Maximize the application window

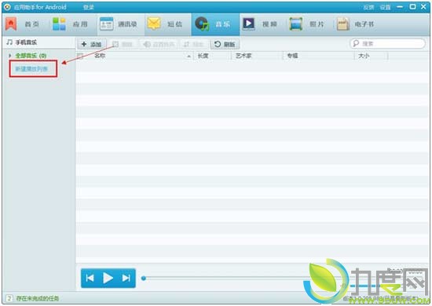412,7
